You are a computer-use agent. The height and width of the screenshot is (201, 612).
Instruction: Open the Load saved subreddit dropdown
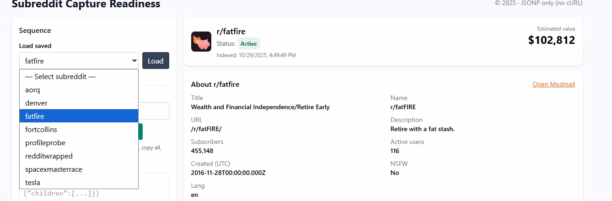point(79,61)
